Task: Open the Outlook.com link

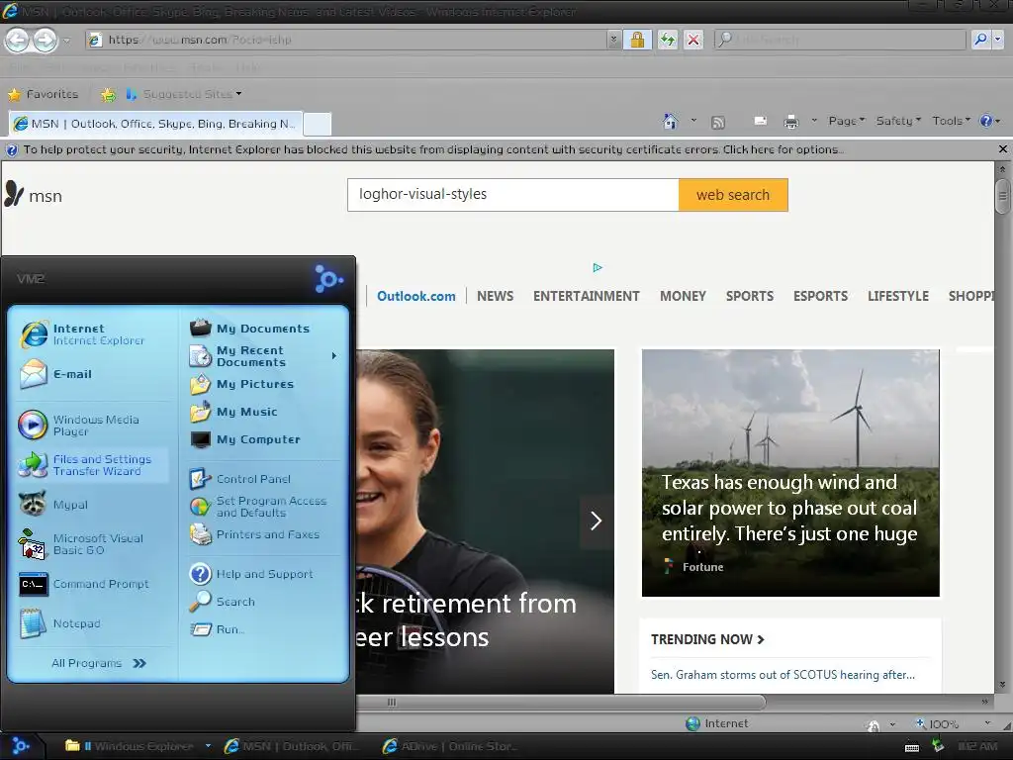Action: [x=416, y=296]
